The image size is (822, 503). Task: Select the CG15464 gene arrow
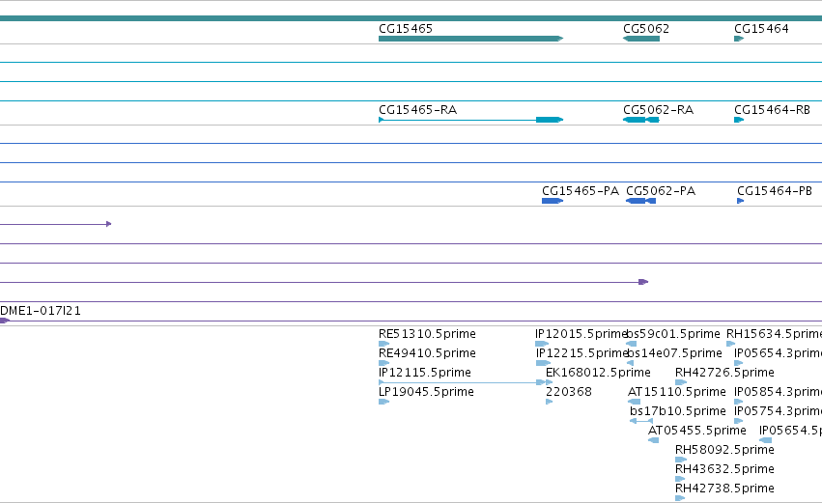[x=739, y=39]
